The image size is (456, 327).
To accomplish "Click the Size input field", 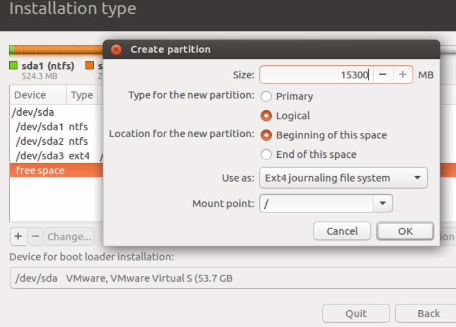I will click(316, 75).
